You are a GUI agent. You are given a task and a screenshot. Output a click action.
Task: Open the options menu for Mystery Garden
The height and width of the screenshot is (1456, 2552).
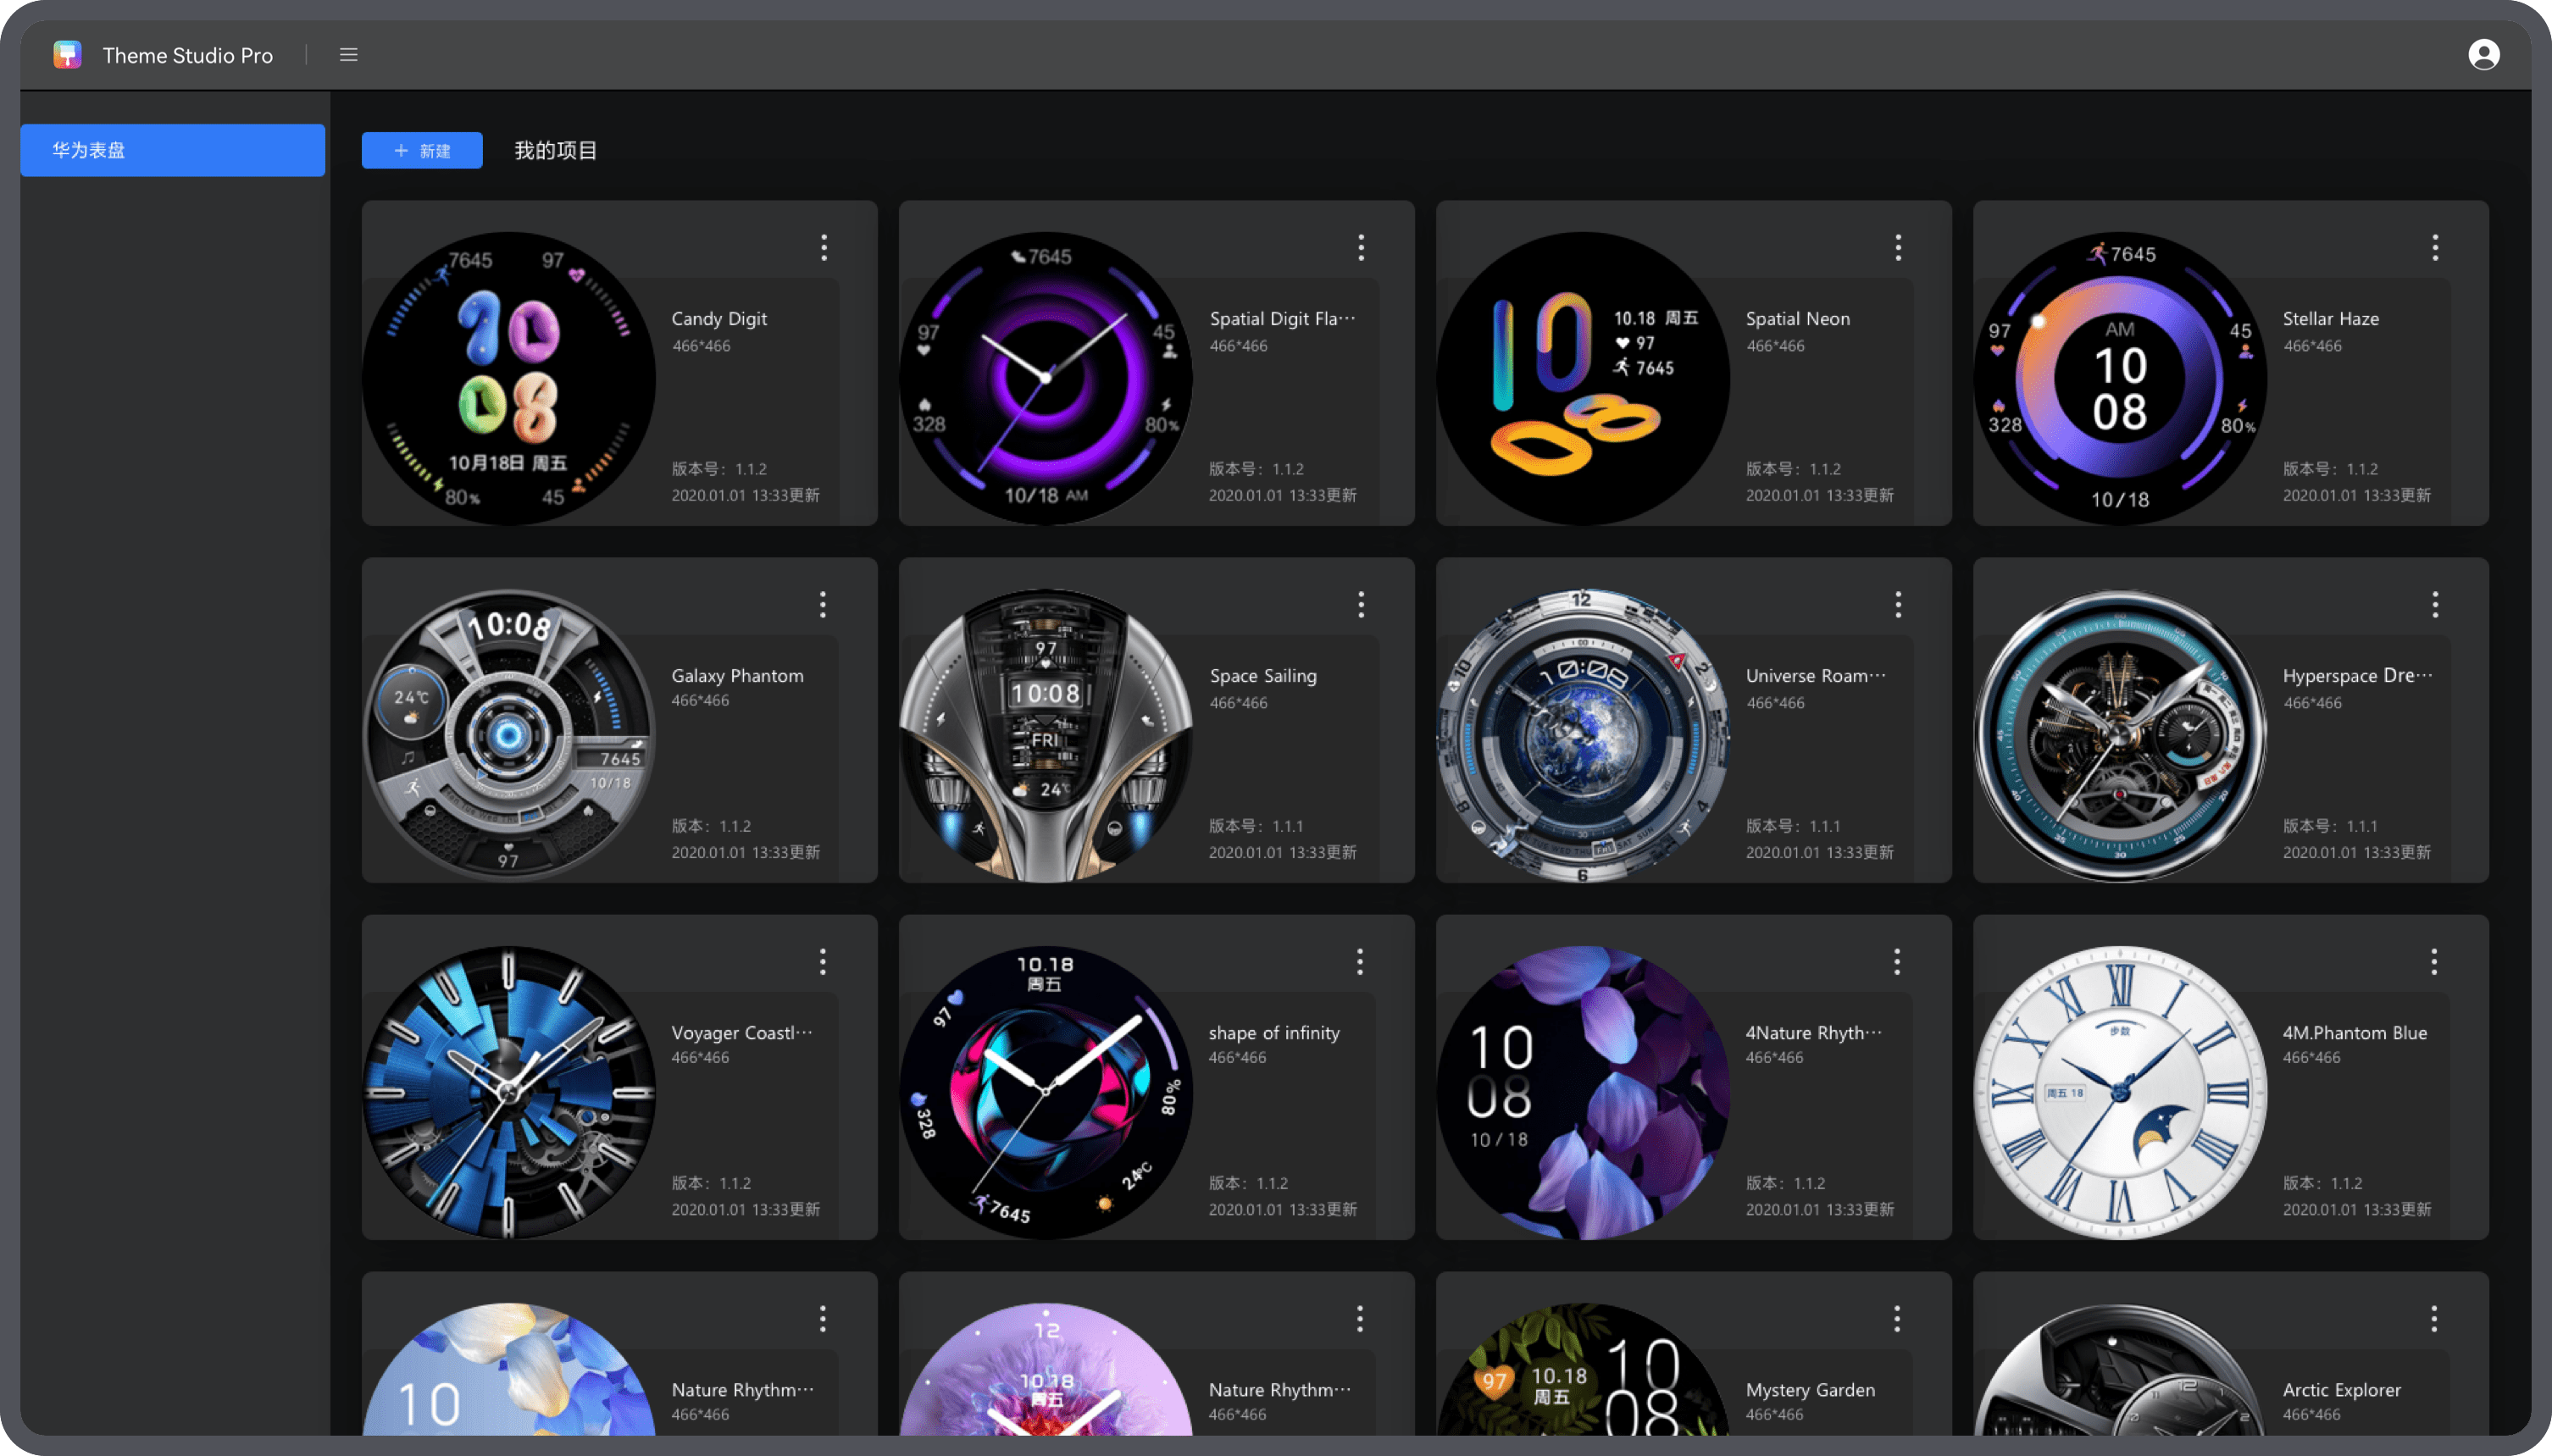click(1897, 1319)
